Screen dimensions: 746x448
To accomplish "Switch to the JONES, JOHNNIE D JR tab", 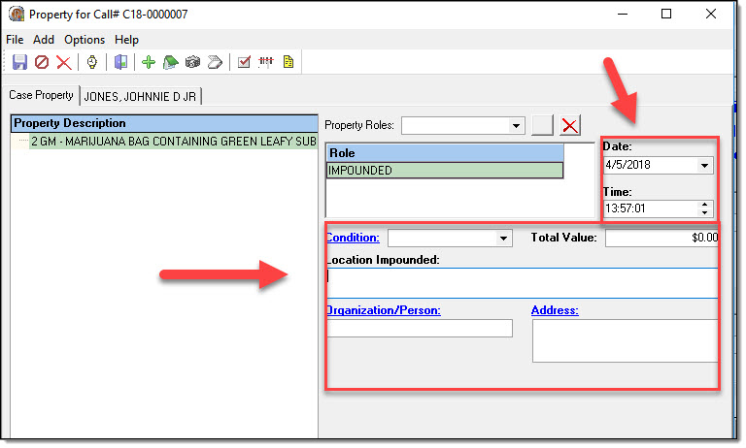I will point(141,95).
